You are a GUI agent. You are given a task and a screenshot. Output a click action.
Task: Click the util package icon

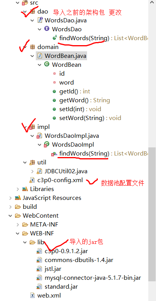tap(32, 162)
